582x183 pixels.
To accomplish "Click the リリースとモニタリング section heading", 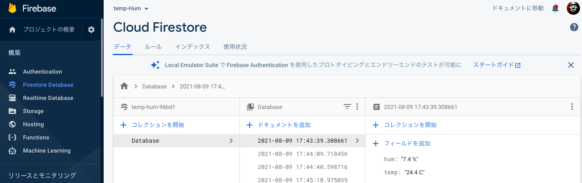I will click(42, 176).
